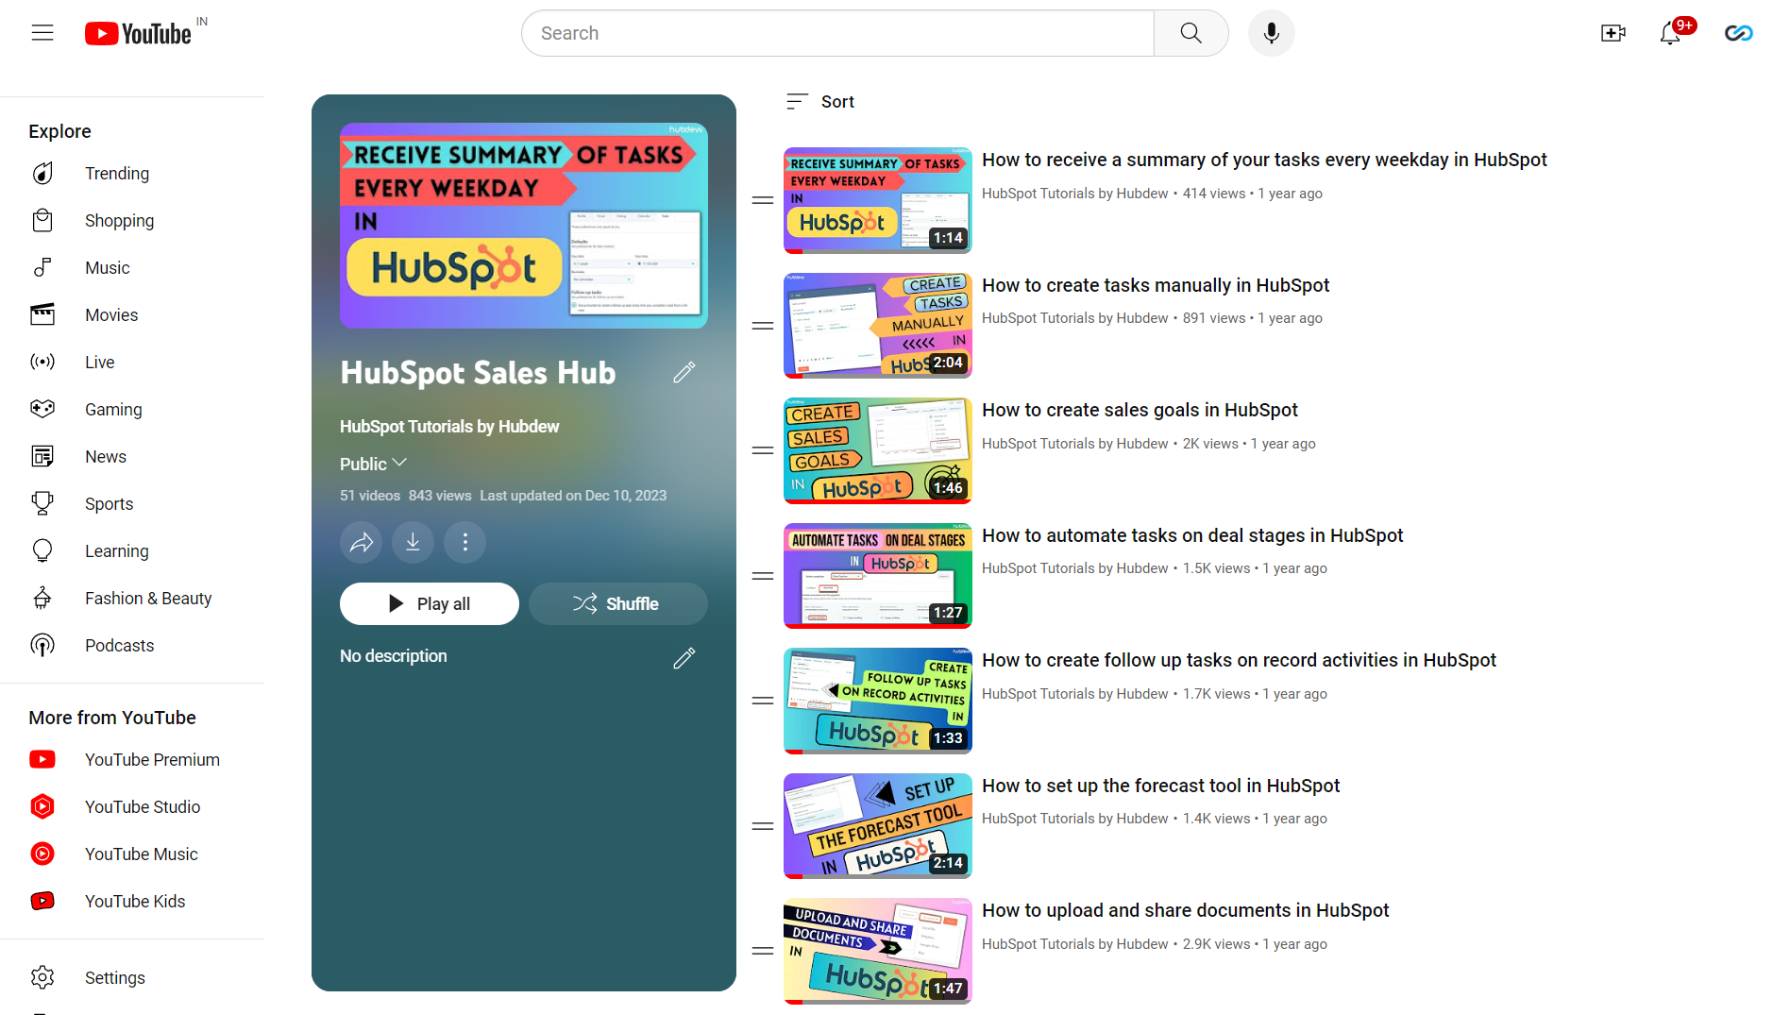Open 'How to create tasks manually' video title
The image size is (1790, 1015).
[x=1156, y=285]
